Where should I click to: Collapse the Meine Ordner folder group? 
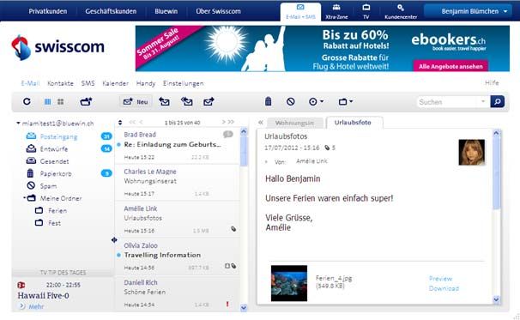point(24,198)
